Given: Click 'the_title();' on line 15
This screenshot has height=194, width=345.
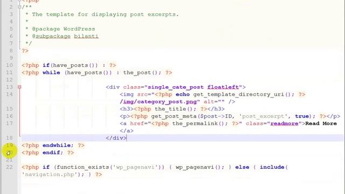Looking at the screenshot, I should (175, 109).
